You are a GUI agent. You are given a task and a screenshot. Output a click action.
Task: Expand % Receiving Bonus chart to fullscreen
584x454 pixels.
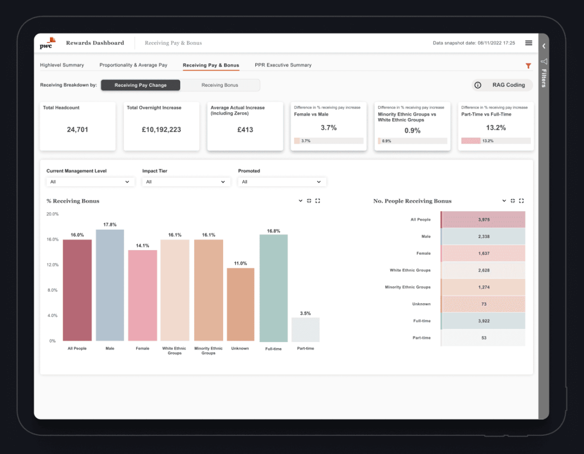click(318, 201)
